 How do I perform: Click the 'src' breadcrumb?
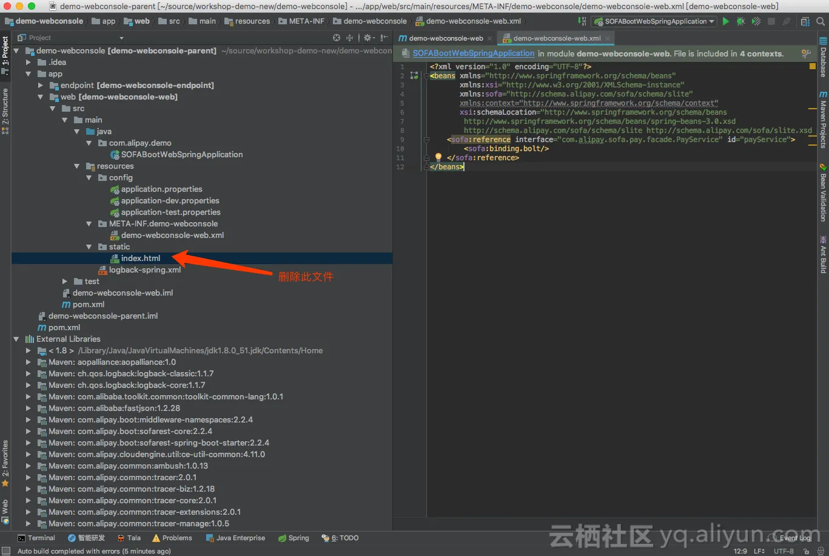pos(169,21)
